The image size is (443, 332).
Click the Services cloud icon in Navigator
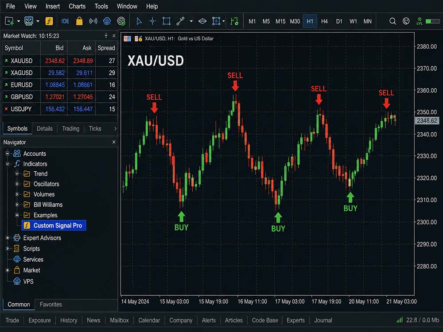pyautogui.click(x=17, y=259)
